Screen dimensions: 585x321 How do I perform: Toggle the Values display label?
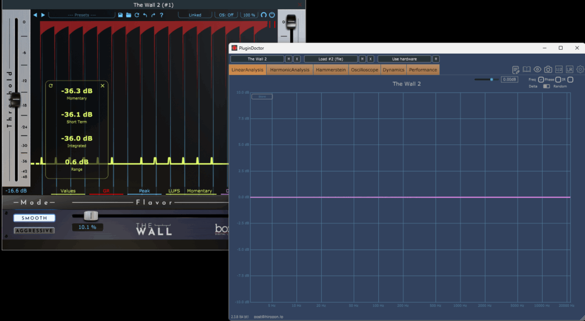coord(68,191)
